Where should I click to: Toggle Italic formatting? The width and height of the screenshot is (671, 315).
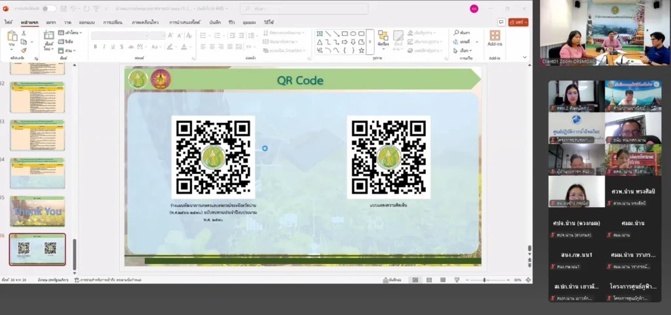point(104,46)
